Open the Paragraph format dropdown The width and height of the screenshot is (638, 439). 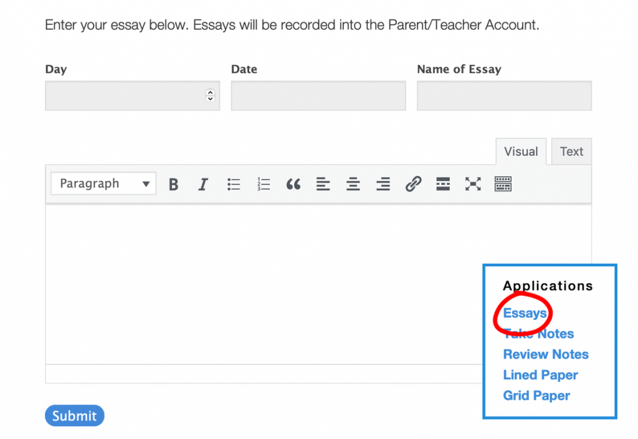click(103, 184)
